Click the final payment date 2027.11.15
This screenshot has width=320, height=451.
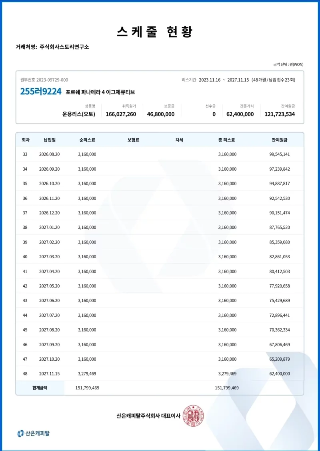(x=50, y=374)
